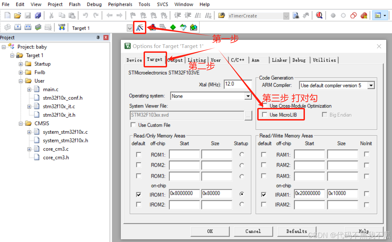The height and width of the screenshot is (242, 392).
Task: Kill all breakpoints
Action: [364, 16]
